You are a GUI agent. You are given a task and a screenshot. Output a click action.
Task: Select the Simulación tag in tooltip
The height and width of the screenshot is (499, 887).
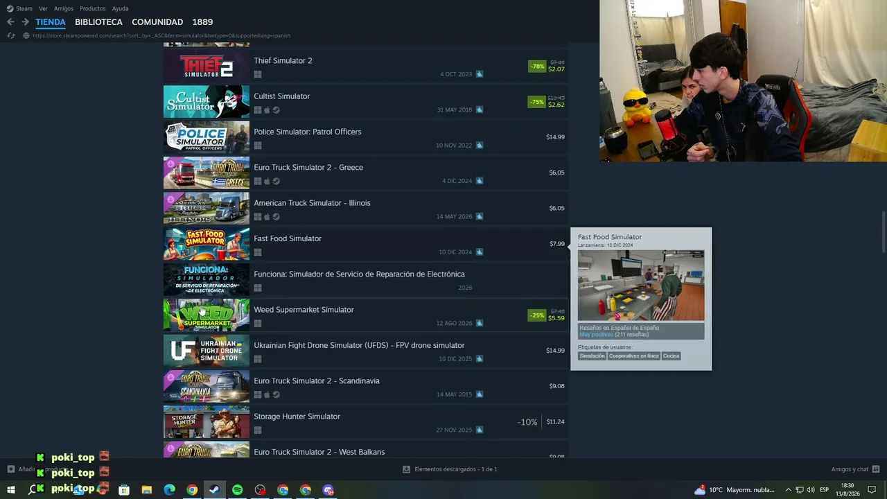592,356
